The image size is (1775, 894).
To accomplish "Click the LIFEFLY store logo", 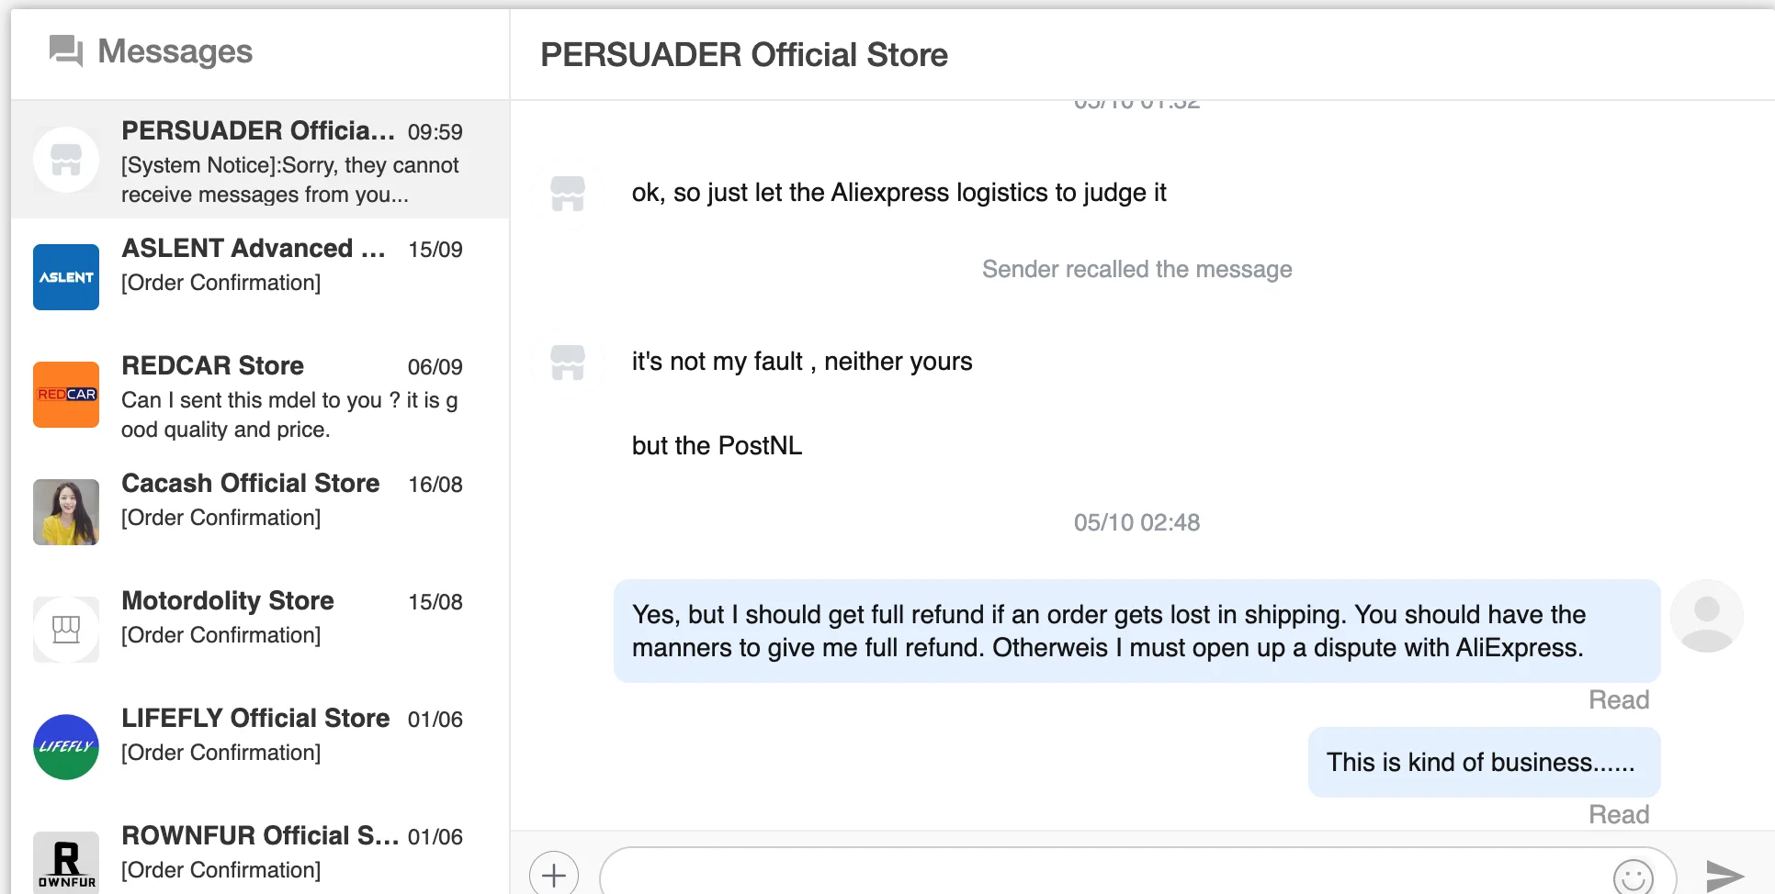I will tap(66, 747).
